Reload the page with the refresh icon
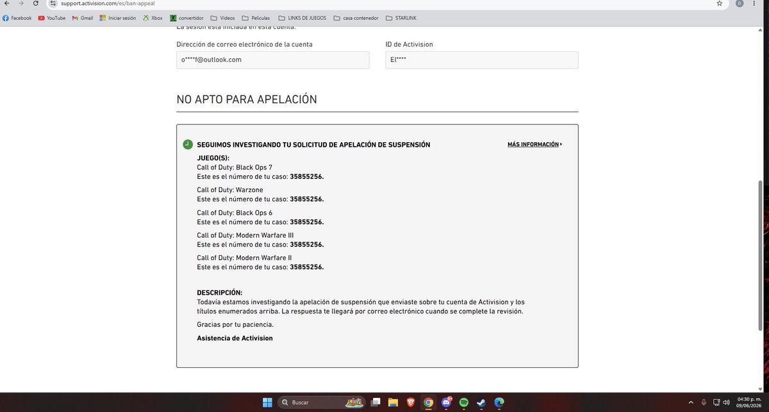 coord(37,3)
